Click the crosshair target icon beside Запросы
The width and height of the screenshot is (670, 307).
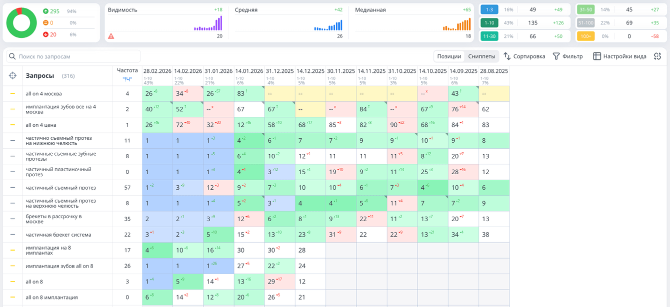13,75
